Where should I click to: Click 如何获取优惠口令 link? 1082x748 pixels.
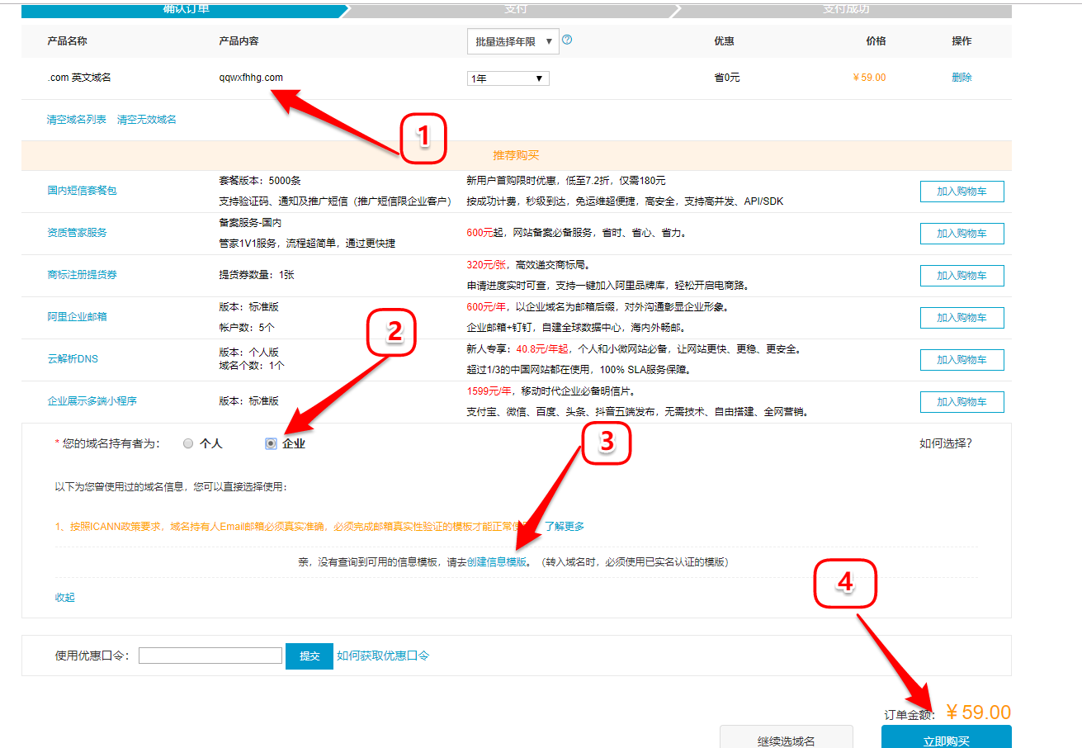[x=383, y=656]
